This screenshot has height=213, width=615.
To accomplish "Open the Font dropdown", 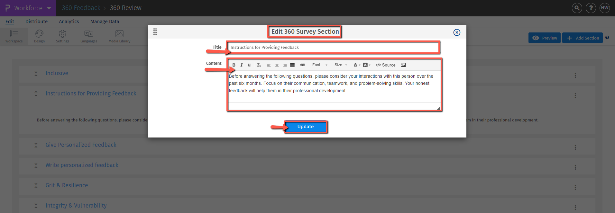I will coord(320,65).
